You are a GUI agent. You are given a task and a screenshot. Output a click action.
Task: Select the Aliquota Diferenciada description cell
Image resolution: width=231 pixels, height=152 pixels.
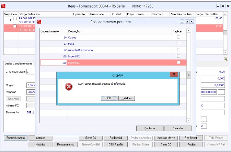[120, 50]
